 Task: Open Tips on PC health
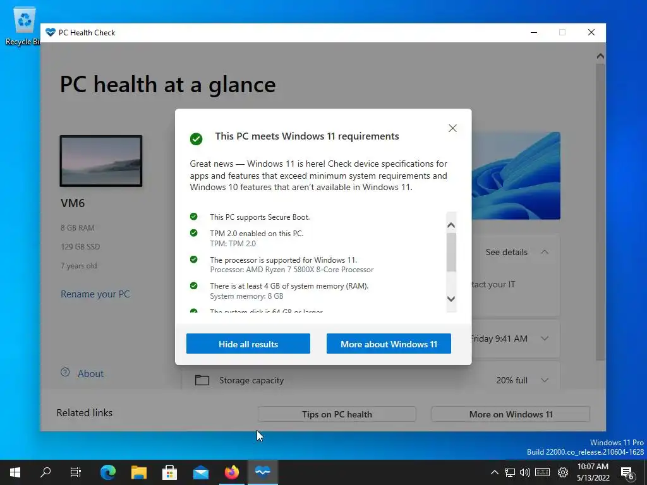(337, 414)
